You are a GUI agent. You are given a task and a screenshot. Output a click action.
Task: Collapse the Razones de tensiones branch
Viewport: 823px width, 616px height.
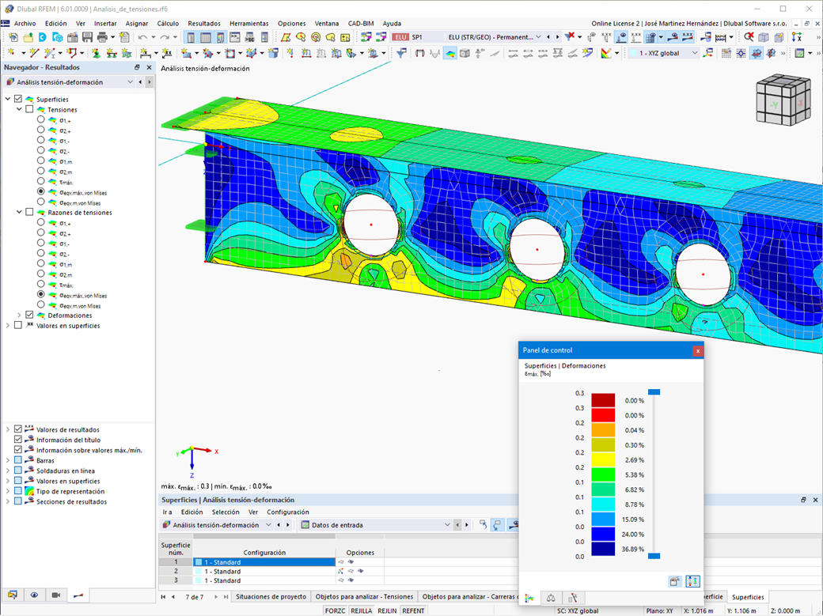coord(20,212)
